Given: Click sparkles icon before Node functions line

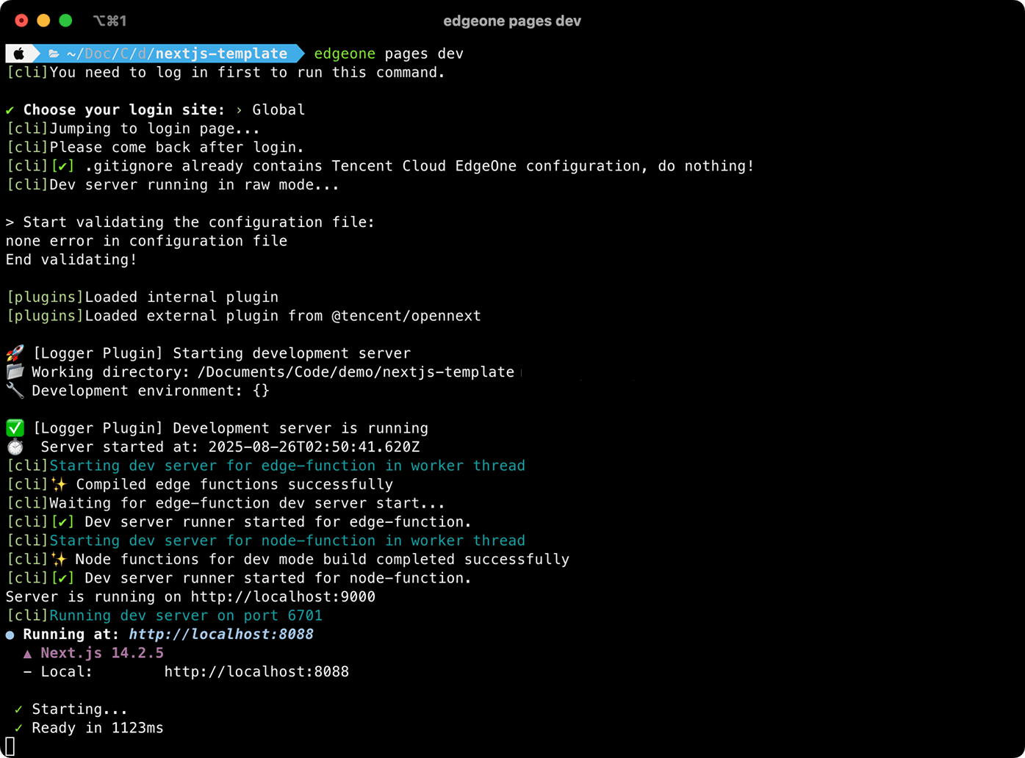Looking at the screenshot, I should 59,560.
